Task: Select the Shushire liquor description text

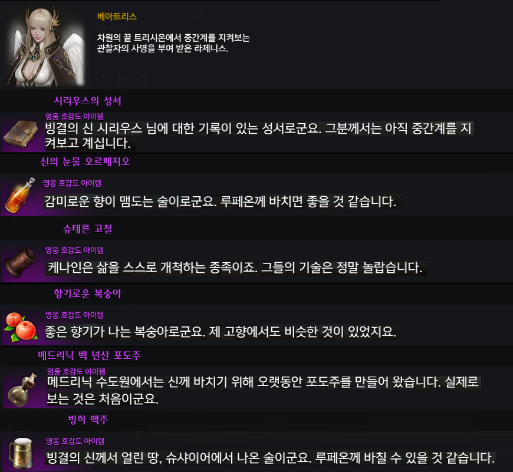Action: click(x=270, y=458)
